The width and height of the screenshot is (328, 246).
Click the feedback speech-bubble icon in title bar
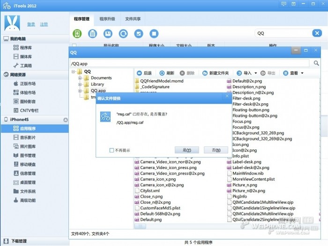[x=283, y=4]
